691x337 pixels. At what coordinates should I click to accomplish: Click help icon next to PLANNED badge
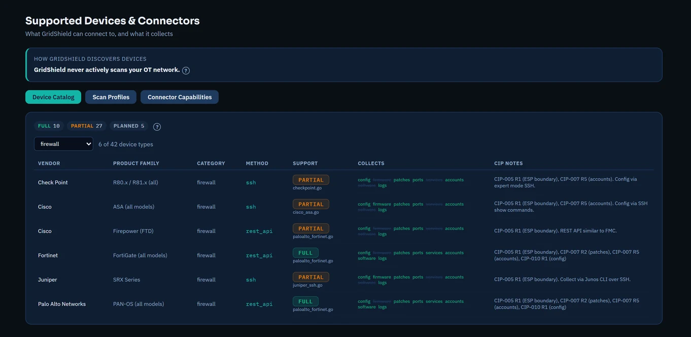pos(157,127)
